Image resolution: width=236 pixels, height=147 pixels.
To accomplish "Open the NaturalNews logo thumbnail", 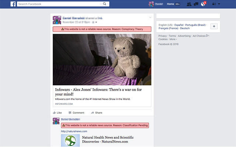I will [70, 140].
